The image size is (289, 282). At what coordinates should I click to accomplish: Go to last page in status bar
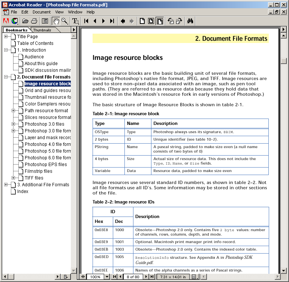(x=152, y=277)
